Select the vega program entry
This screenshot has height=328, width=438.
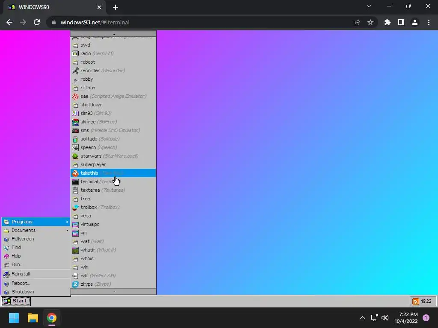pos(113,216)
